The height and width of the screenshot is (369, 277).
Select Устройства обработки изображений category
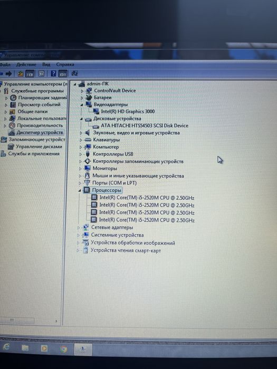133,243
